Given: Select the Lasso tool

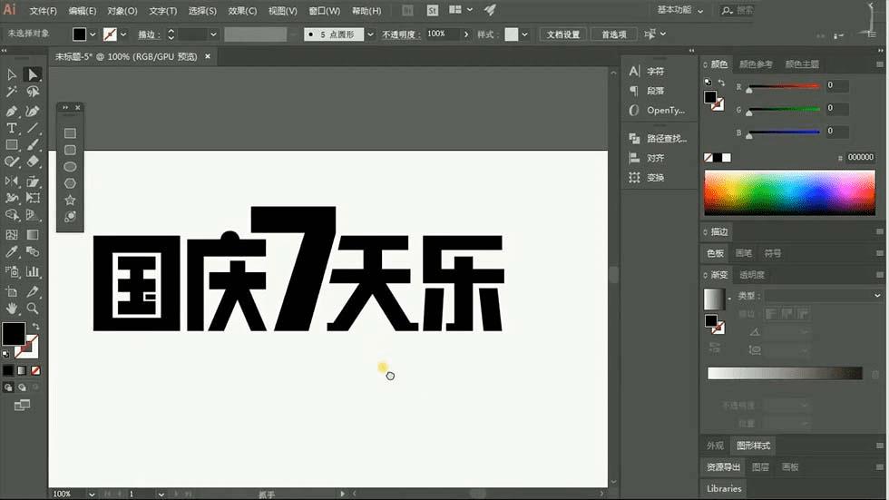Looking at the screenshot, I should [x=33, y=92].
